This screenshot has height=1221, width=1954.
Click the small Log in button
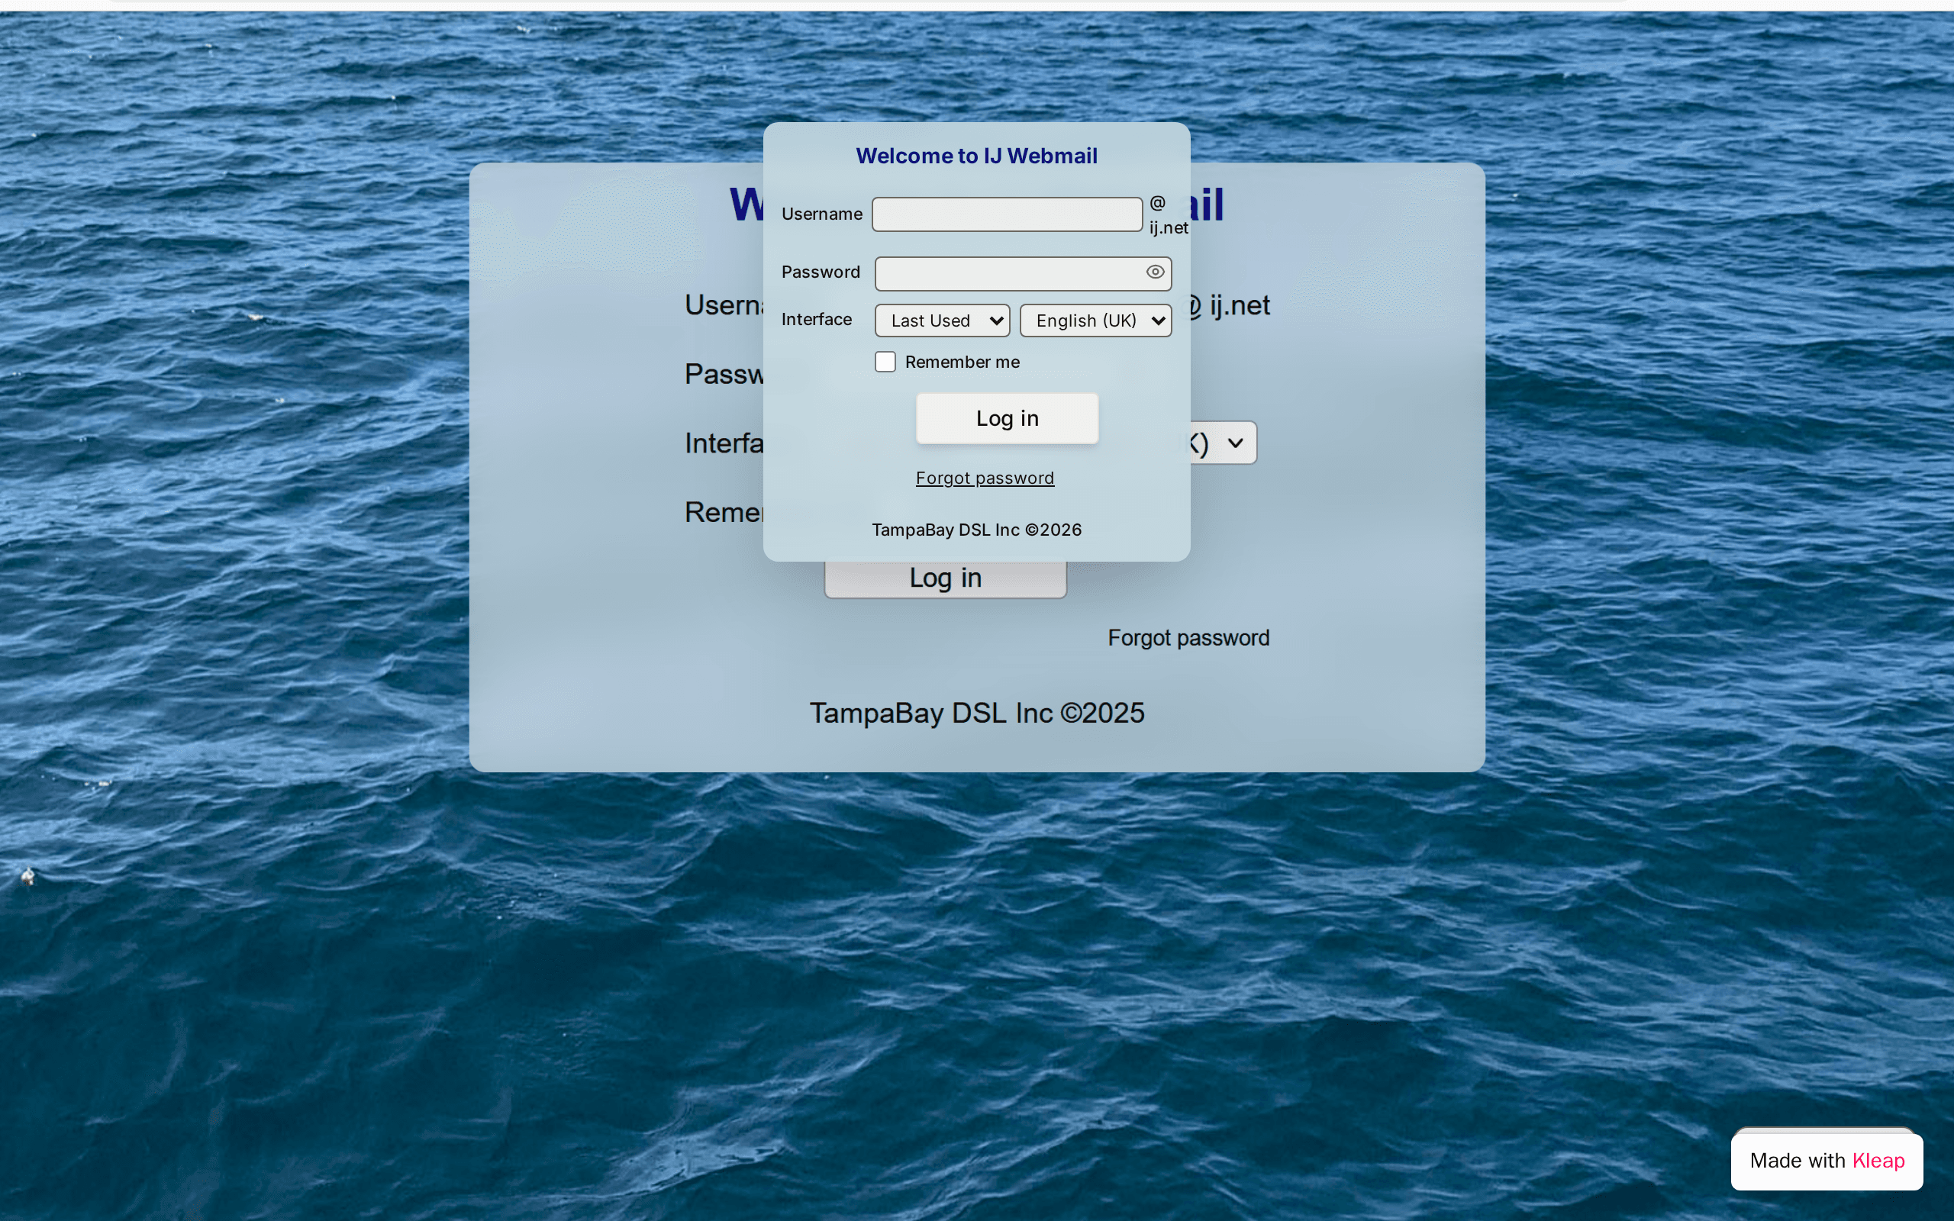click(1007, 418)
